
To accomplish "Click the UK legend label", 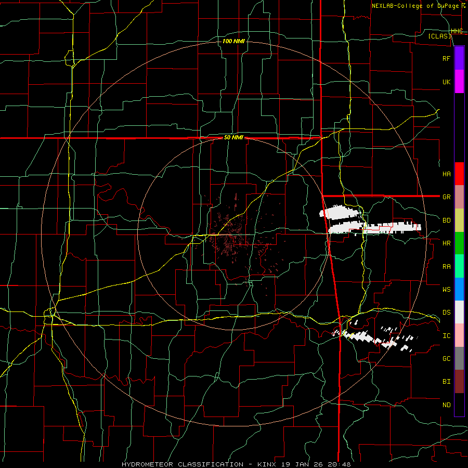I will tap(446, 82).
